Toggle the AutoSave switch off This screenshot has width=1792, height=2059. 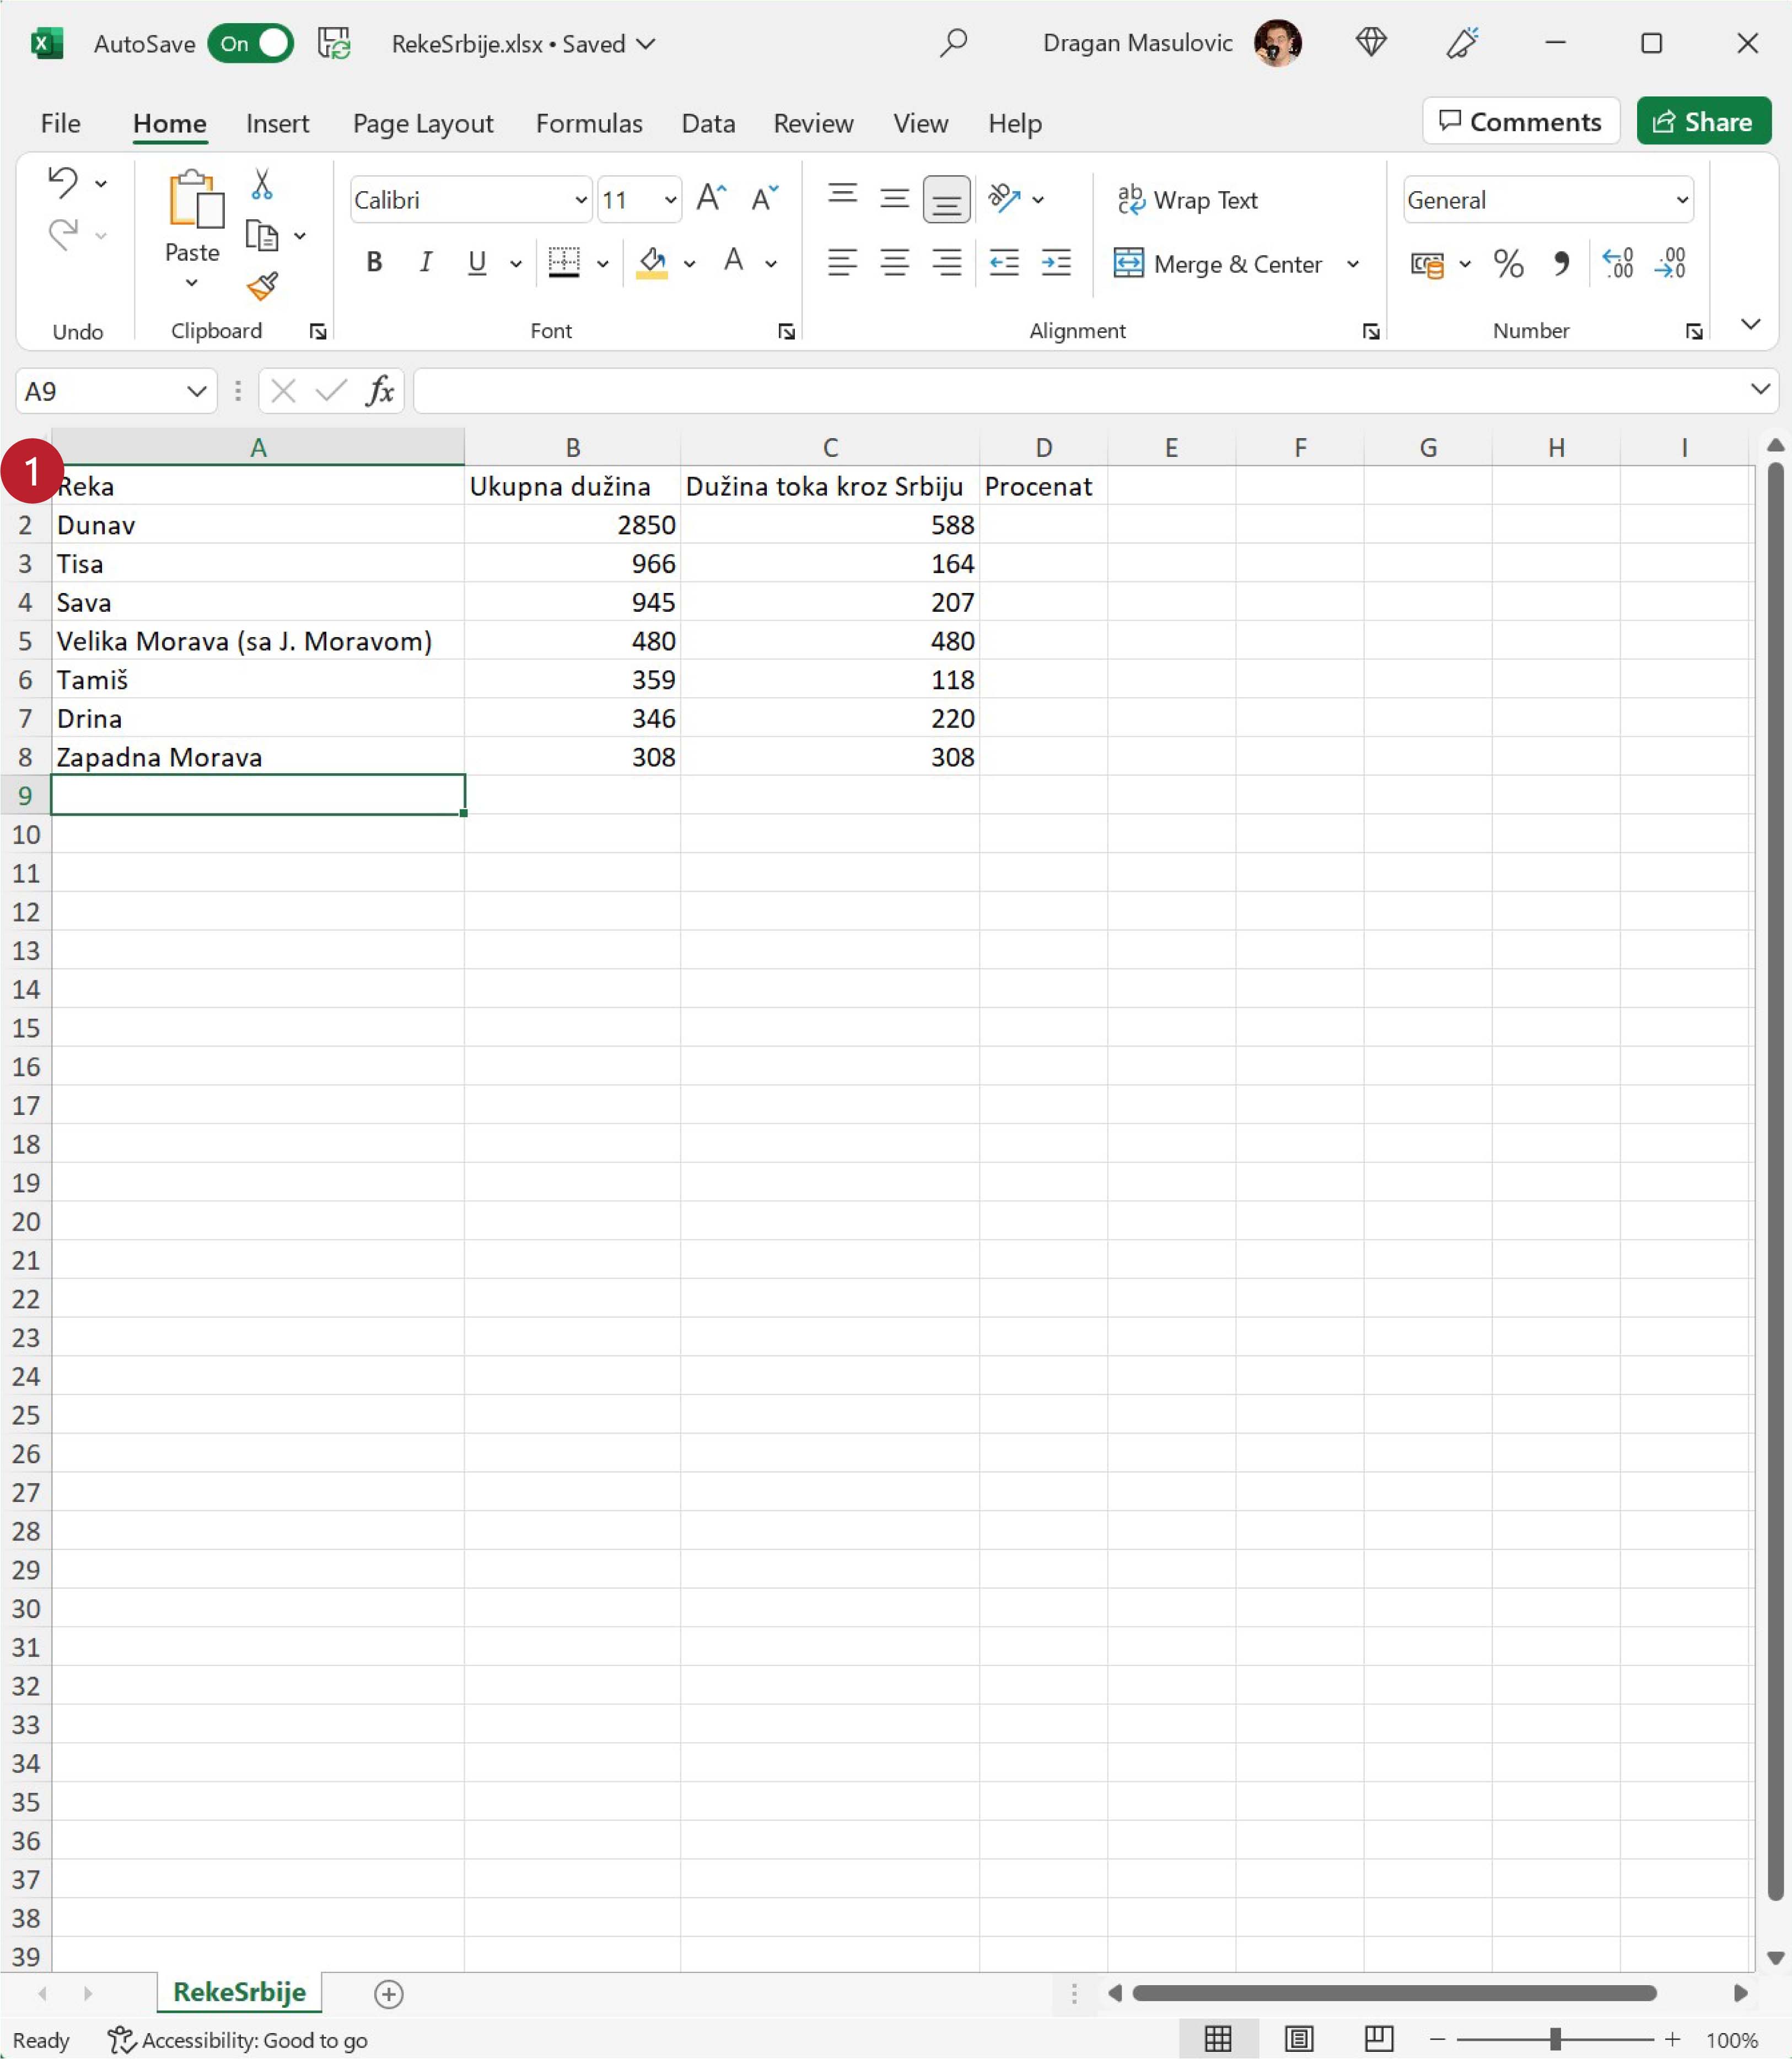pos(250,44)
